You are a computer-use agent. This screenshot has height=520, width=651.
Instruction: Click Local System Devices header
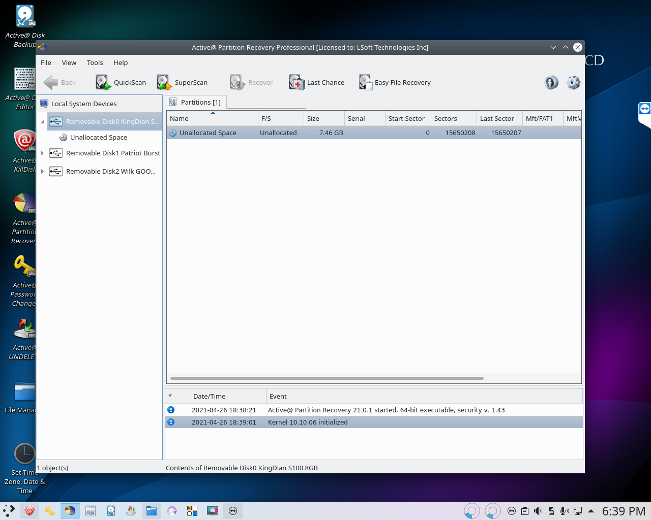(100, 104)
